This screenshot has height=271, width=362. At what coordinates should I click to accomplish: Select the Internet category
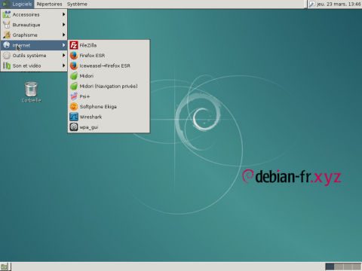tap(34, 45)
